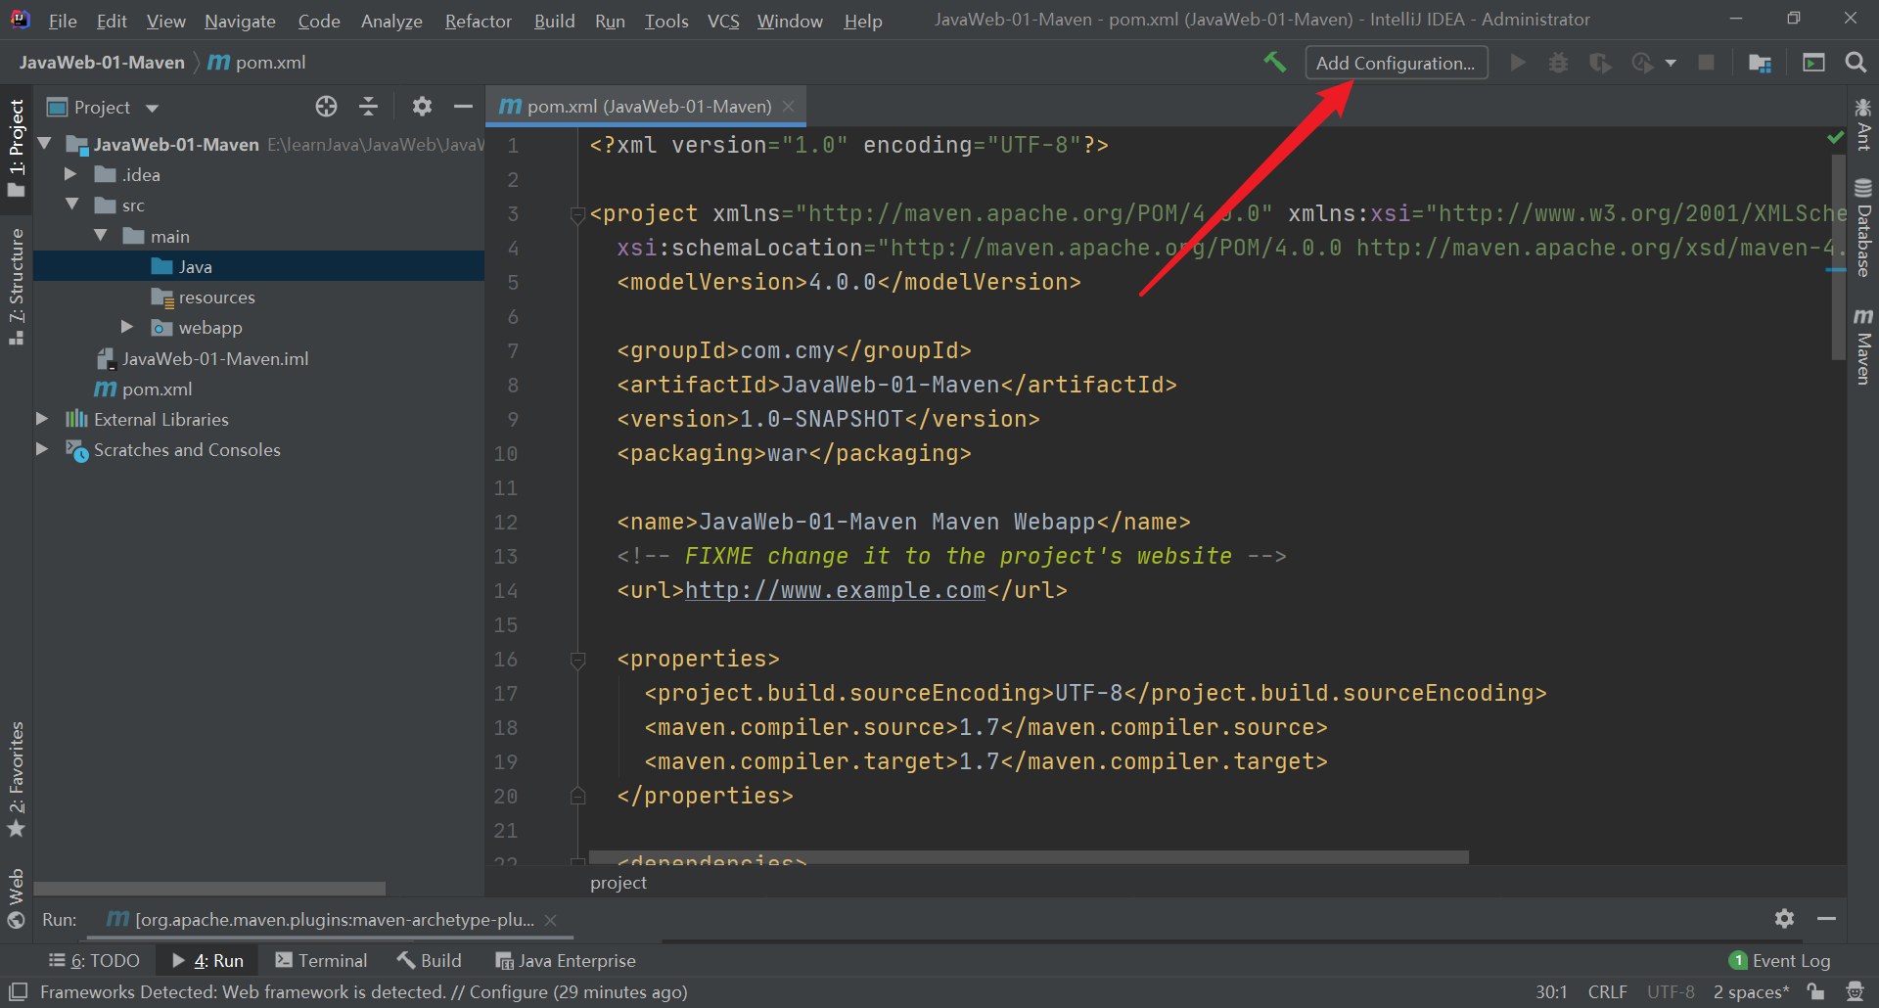Click the Search Everywhere magnifier icon
This screenshot has width=1879, height=1008.
pos(1855,63)
